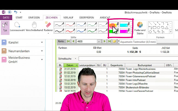The height and width of the screenshot is (111, 178).
Task: Jump to last Konto
Action: [110, 41]
